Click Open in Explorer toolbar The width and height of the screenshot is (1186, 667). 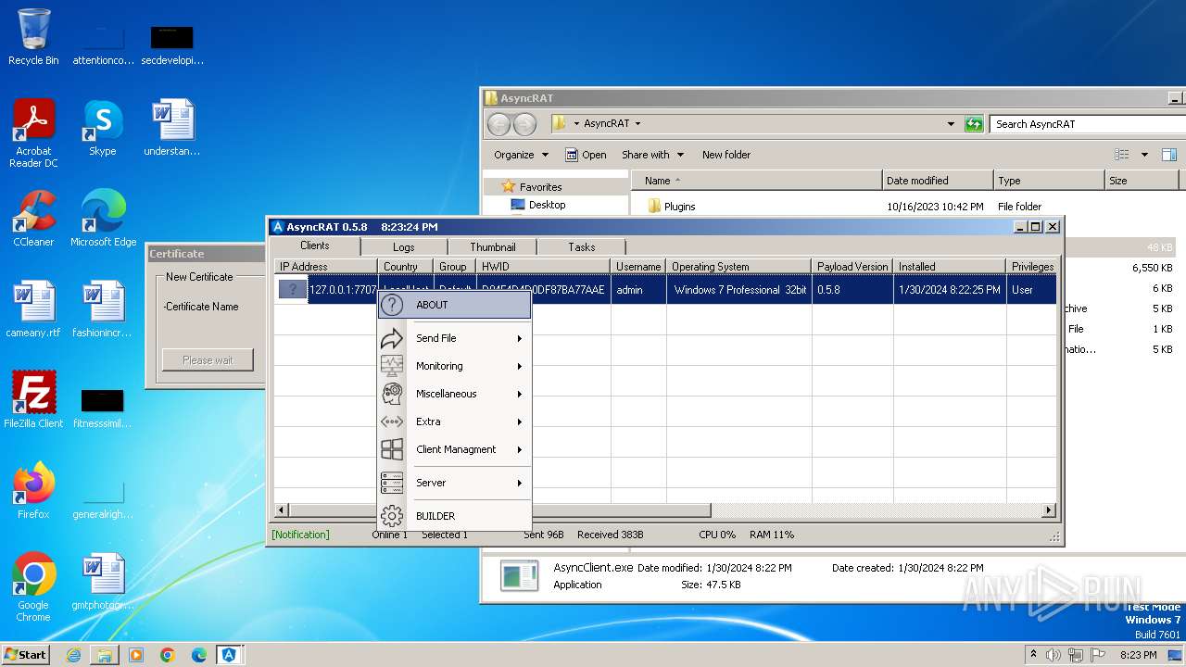pos(586,155)
